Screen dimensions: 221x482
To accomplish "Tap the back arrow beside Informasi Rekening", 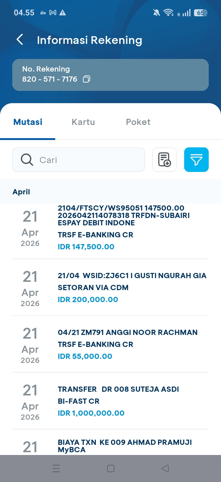I will pos(20,40).
